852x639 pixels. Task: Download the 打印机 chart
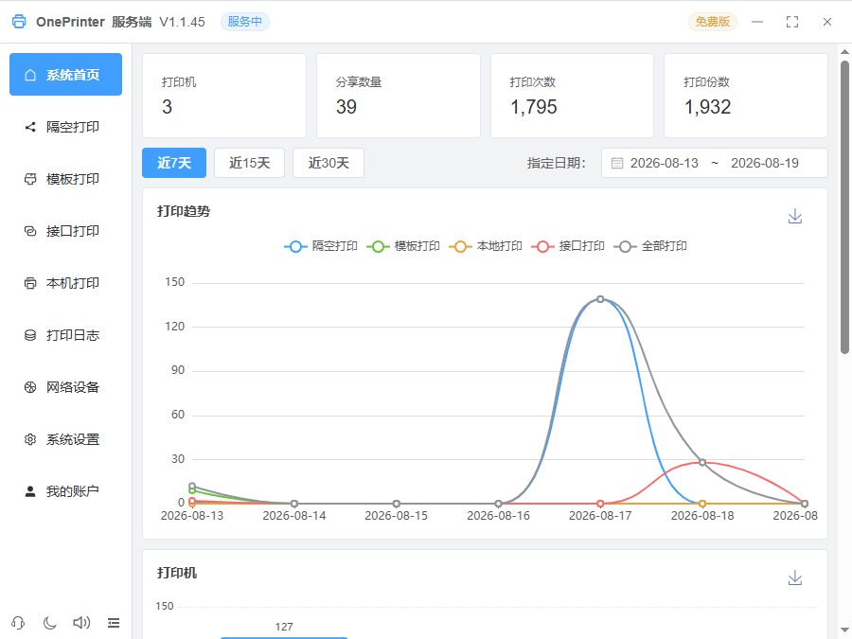click(x=795, y=577)
